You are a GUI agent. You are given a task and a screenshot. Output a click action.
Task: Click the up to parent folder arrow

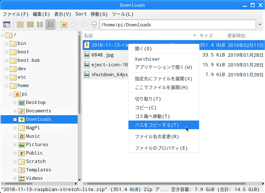pyautogui.click(x=94, y=25)
